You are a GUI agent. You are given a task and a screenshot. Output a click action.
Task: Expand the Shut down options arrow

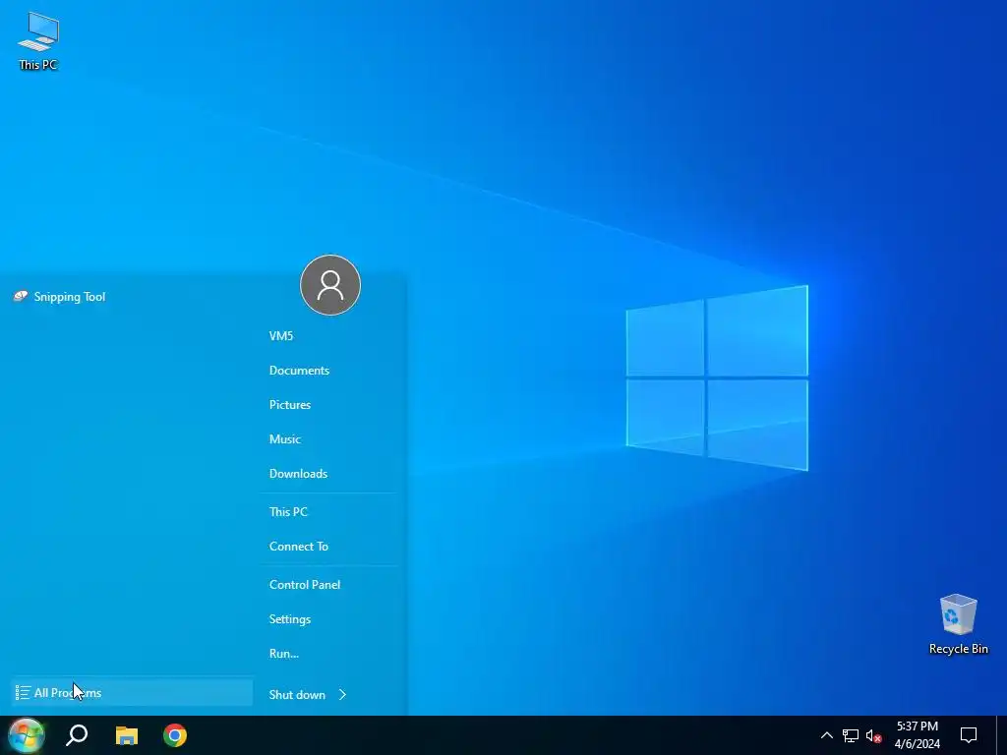[342, 695]
